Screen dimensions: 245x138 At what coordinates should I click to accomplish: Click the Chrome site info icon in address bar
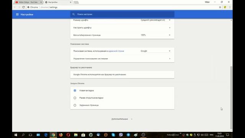click(x=28, y=7)
